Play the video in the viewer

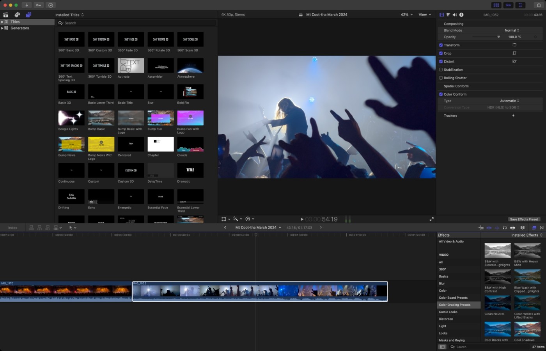point(302,219)
